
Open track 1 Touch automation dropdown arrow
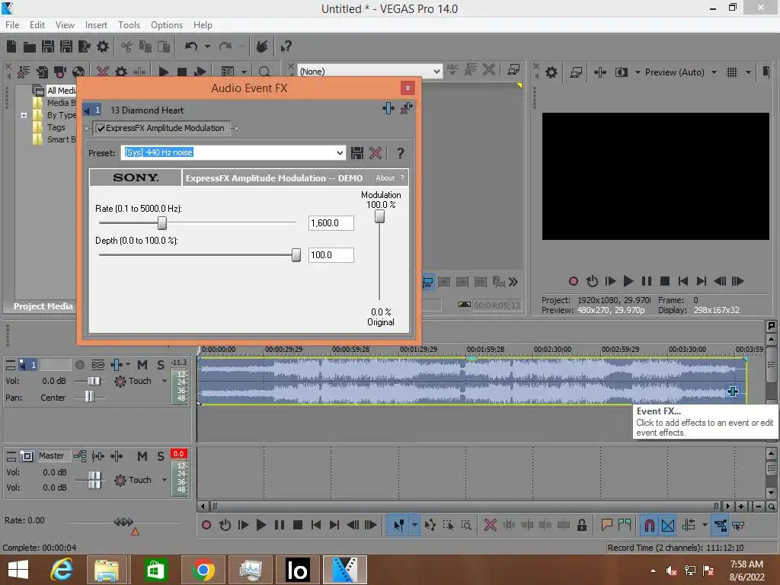(x=165, y=381)
